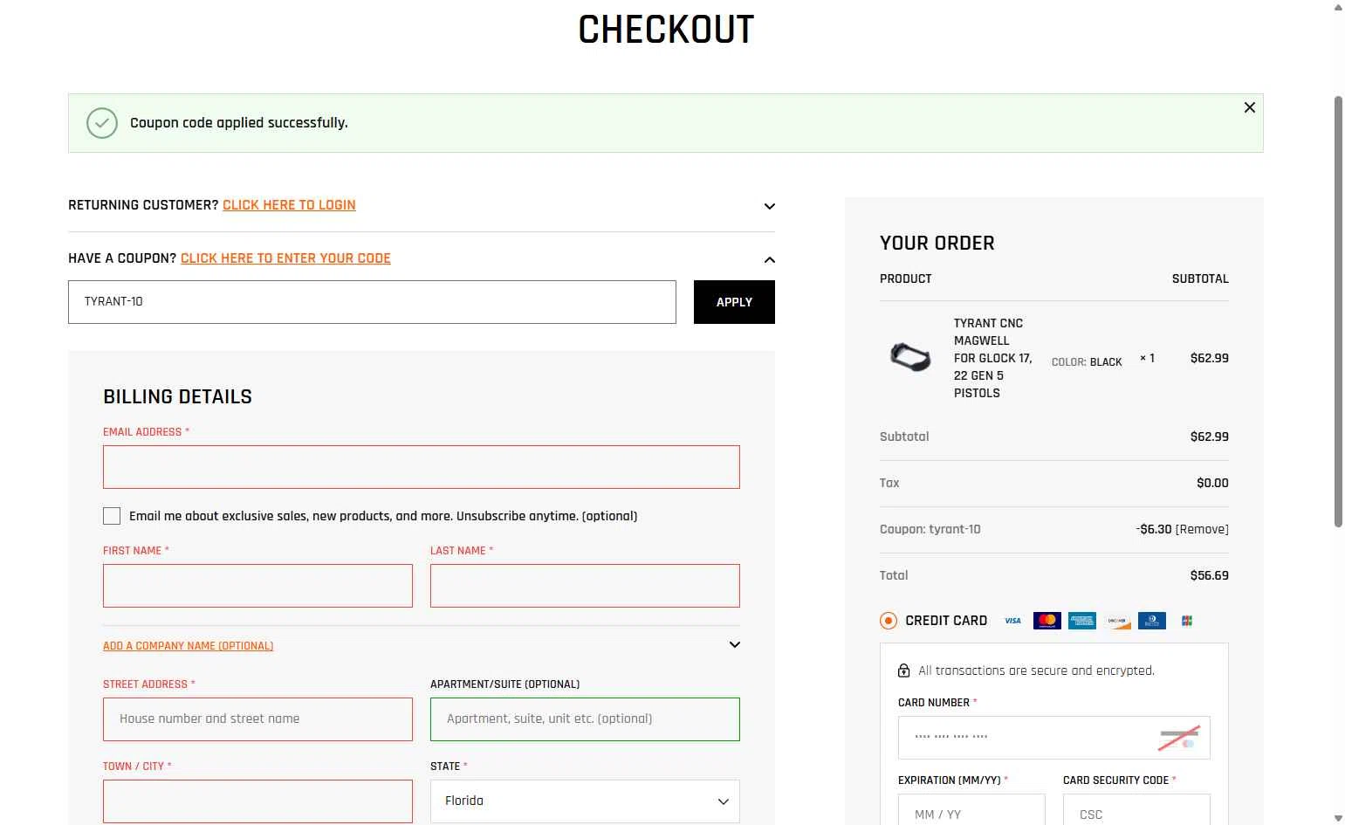Focus the coupon code field containing TYRANT-10
The image size is (1345, 825).
tap(372, 302)
